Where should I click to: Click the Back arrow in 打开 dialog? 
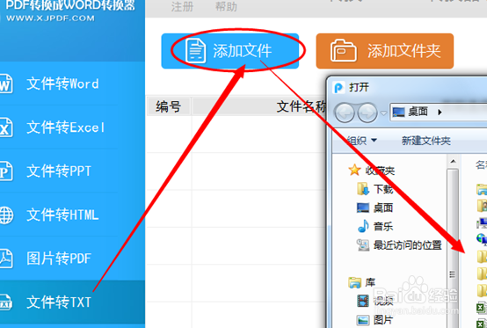click(344, 113)
